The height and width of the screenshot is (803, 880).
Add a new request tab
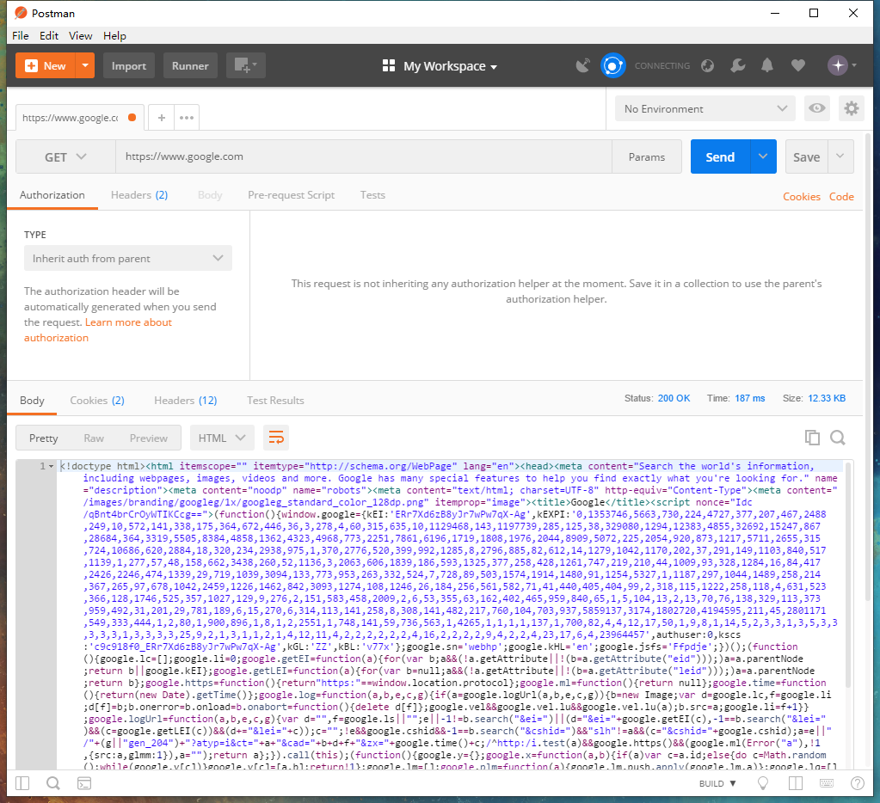click(162, 118)
